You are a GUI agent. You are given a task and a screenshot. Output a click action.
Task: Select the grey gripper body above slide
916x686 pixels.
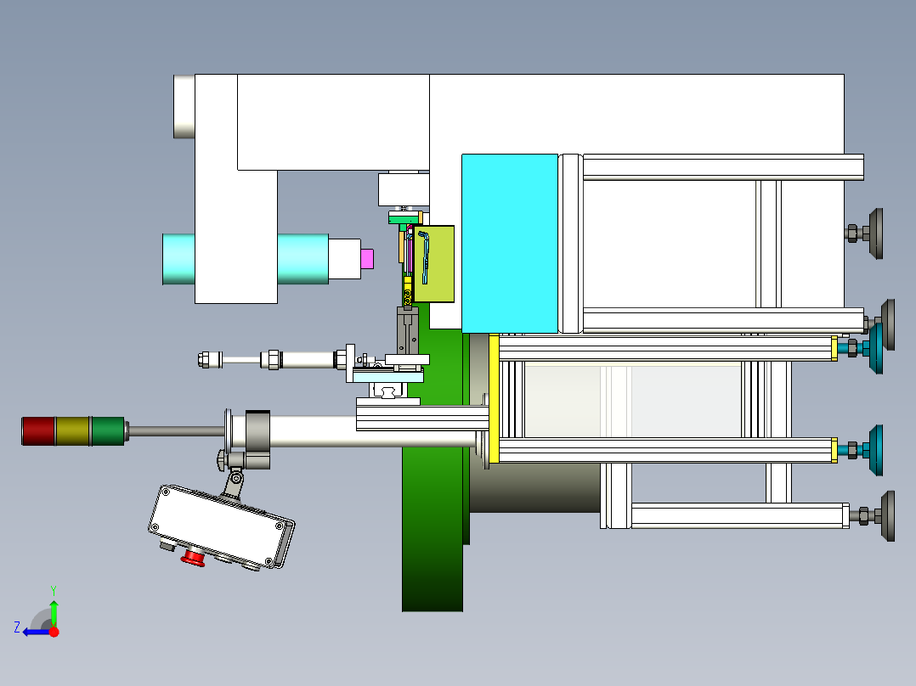click(x=408, y=331)
